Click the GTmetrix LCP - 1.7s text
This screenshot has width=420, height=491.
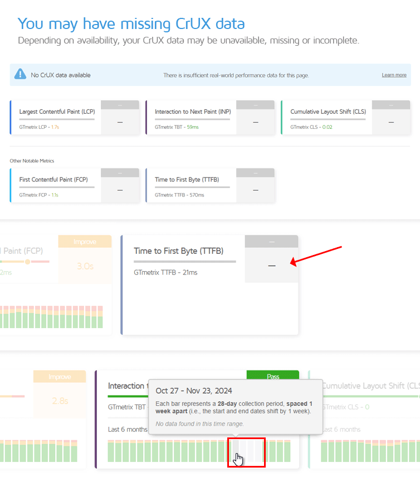[x=39, y=127]
